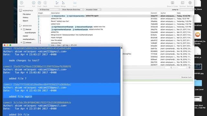Viewport: 207px width, 116px height.
Task: Open the All Branches dropdown
Action: pos(49,10)
